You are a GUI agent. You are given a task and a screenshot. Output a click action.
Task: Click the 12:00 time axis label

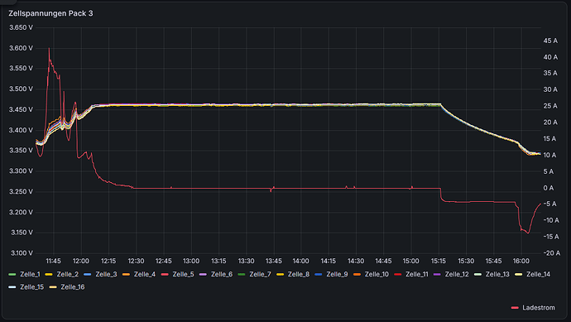point(81,262)
